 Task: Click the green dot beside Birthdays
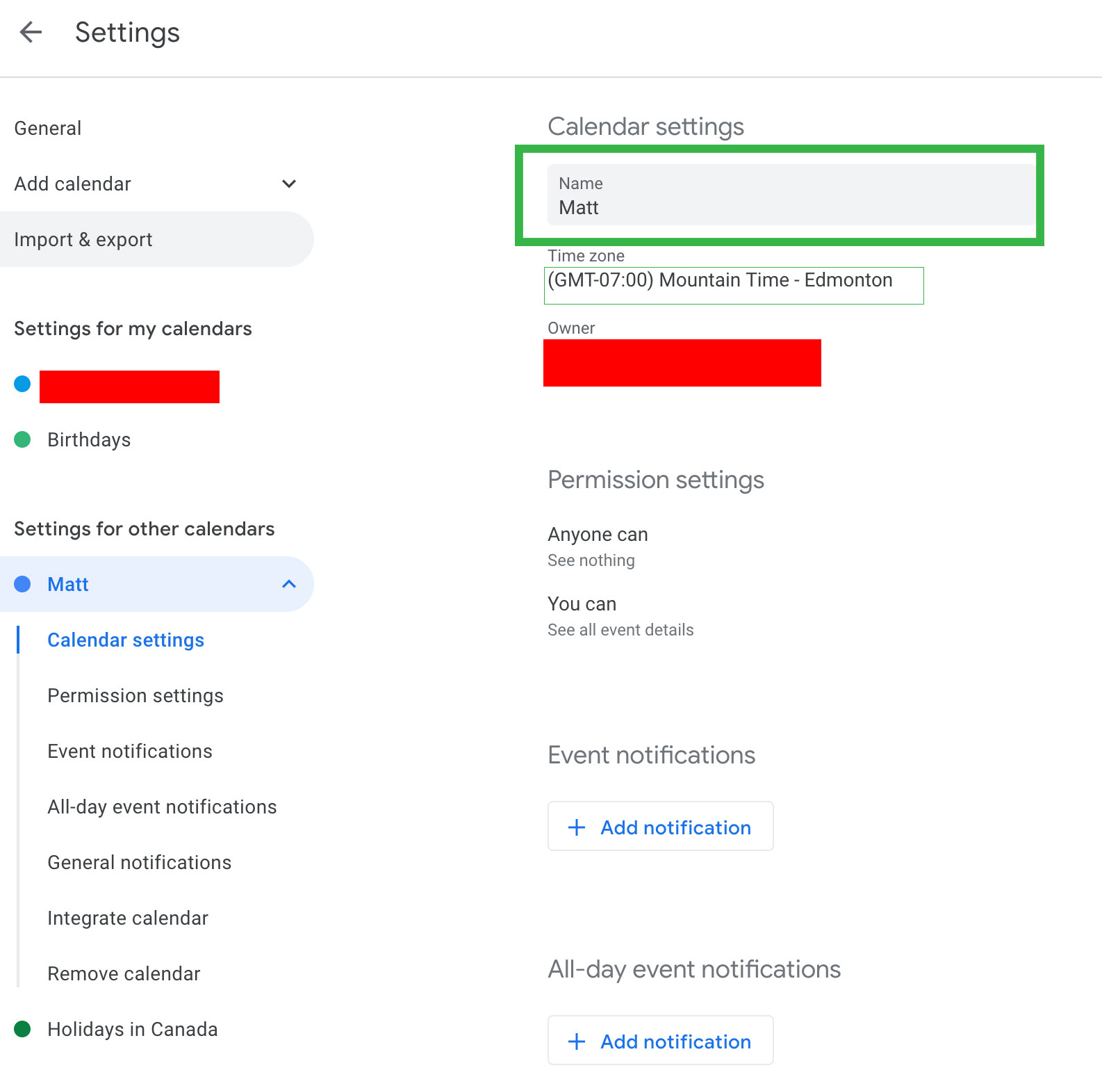point(22,439)
